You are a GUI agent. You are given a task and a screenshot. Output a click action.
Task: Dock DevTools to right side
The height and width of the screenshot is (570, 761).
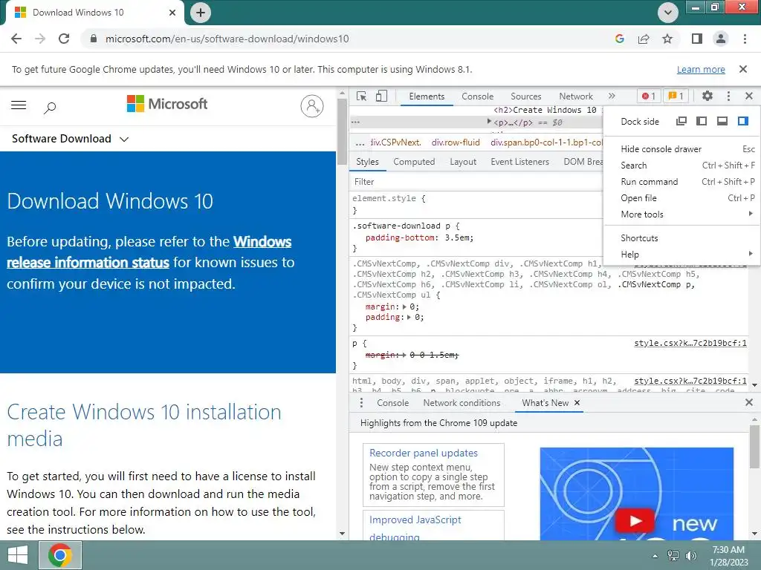pyautogui.click(x=743, y=121)
